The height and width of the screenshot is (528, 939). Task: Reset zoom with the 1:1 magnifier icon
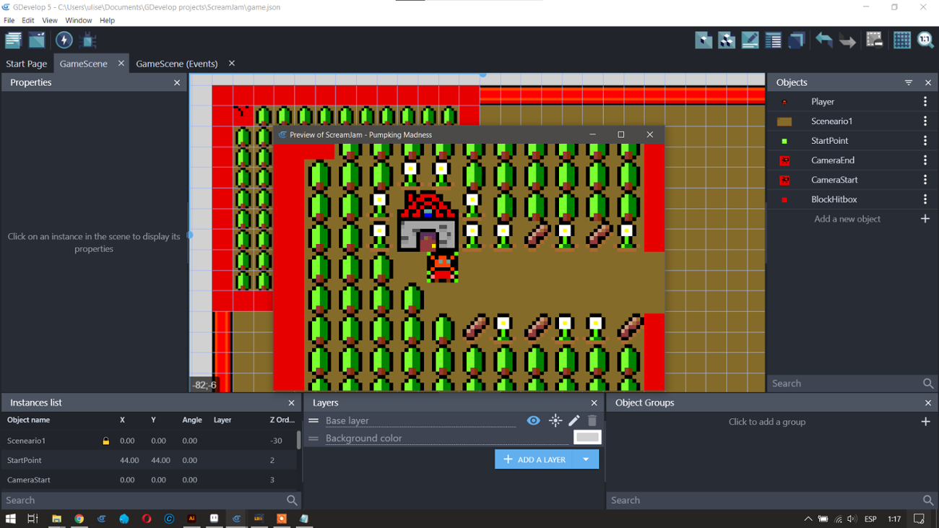click(925, 40)
